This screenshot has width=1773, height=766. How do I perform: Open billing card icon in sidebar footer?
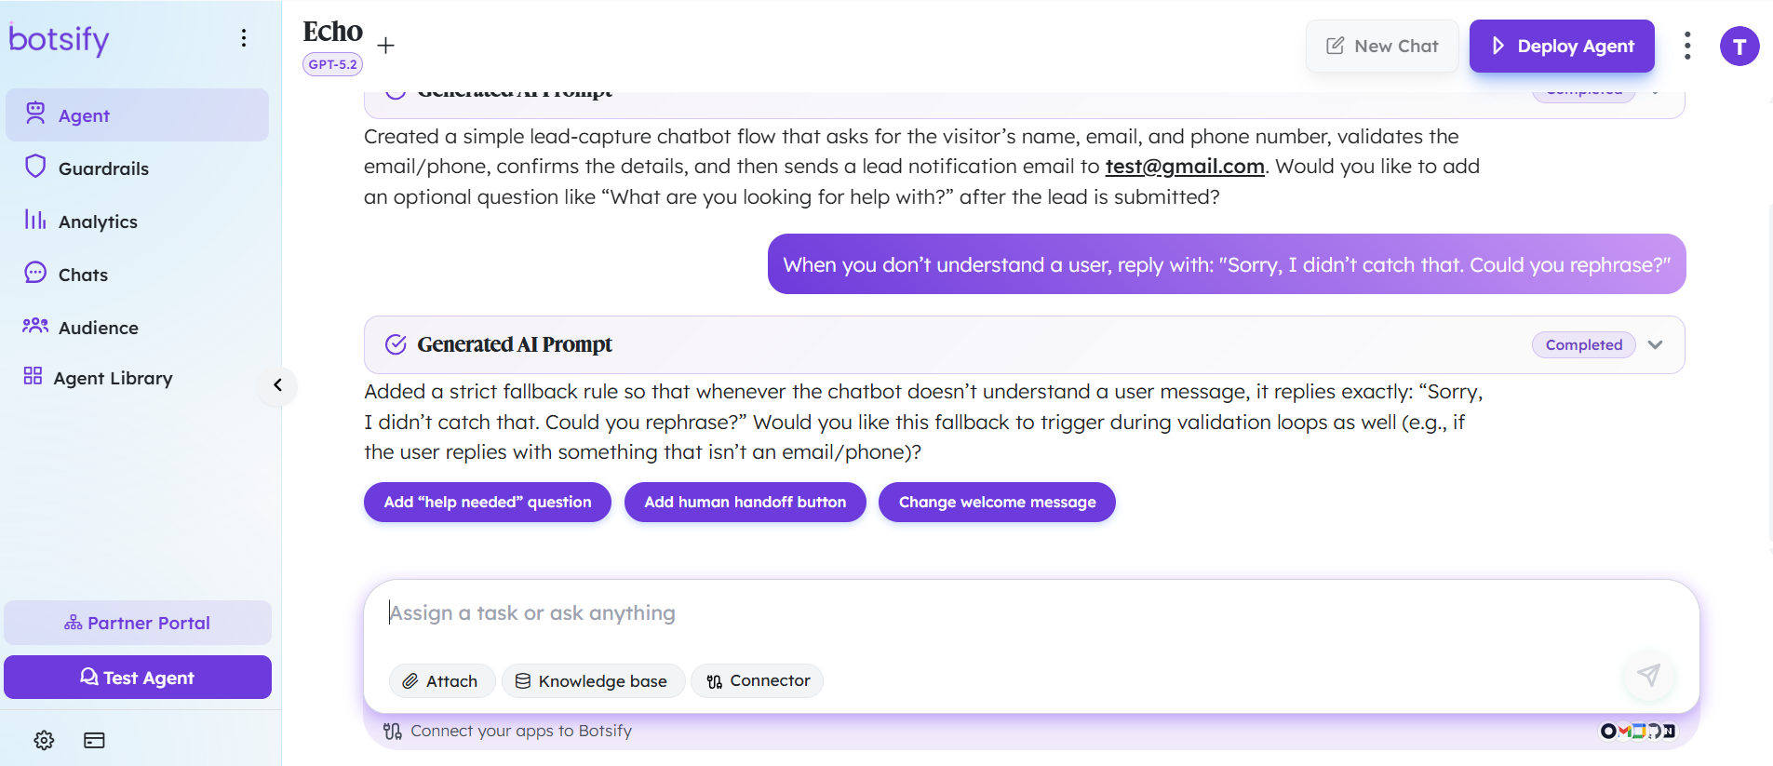tap(94, 740)
